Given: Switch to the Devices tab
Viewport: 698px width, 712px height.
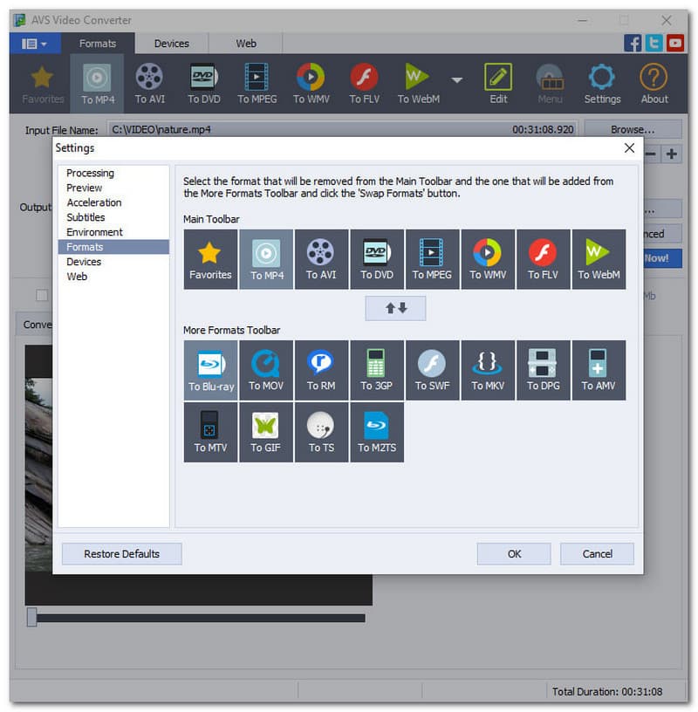Looking at the screenshot, I should pyautogui.click(x=171, y=44).
